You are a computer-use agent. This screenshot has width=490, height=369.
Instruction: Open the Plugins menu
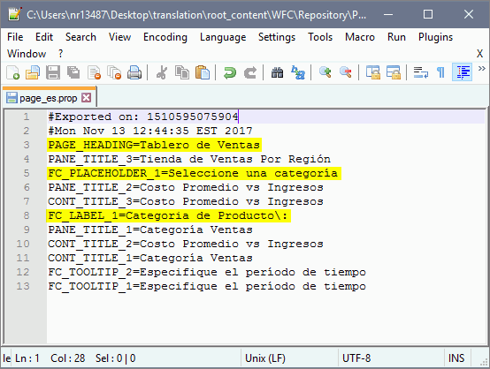click(x=435, y=37)
